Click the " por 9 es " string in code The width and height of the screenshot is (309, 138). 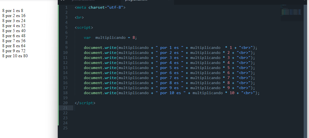point(170,88)
